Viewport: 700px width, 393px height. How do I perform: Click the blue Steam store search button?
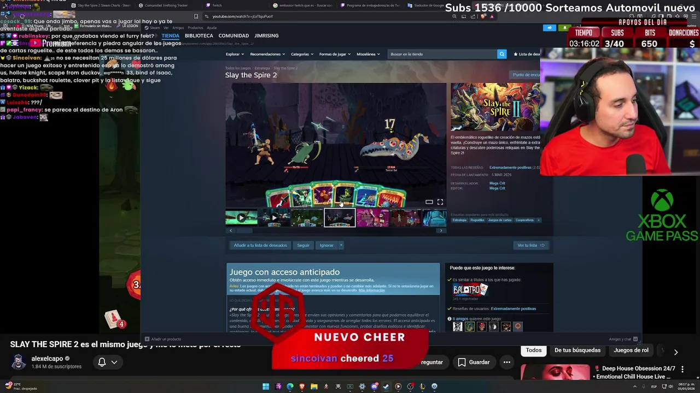tap(501, 54)
